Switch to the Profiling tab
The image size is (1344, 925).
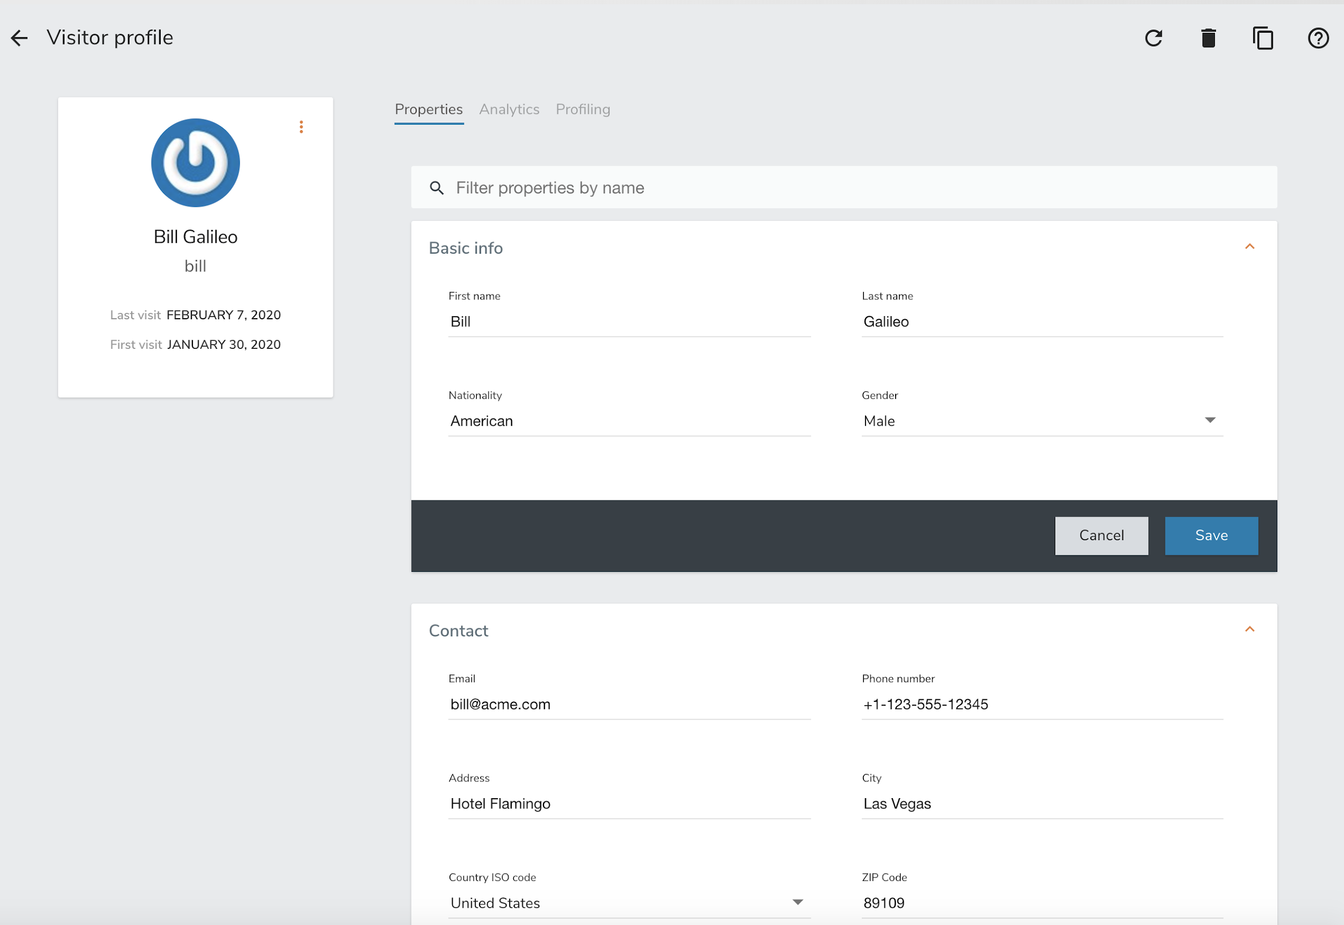point(582,110)
